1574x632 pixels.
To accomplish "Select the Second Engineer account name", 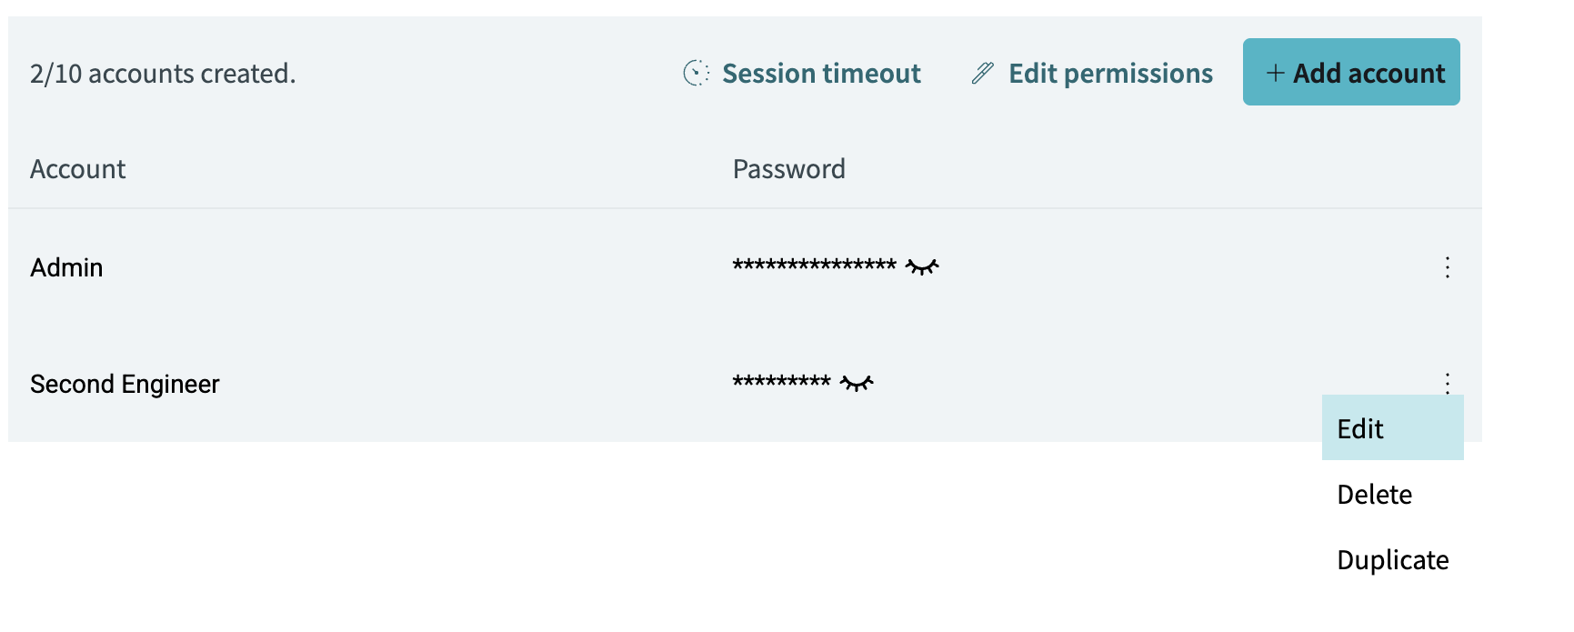I will 125,384.
